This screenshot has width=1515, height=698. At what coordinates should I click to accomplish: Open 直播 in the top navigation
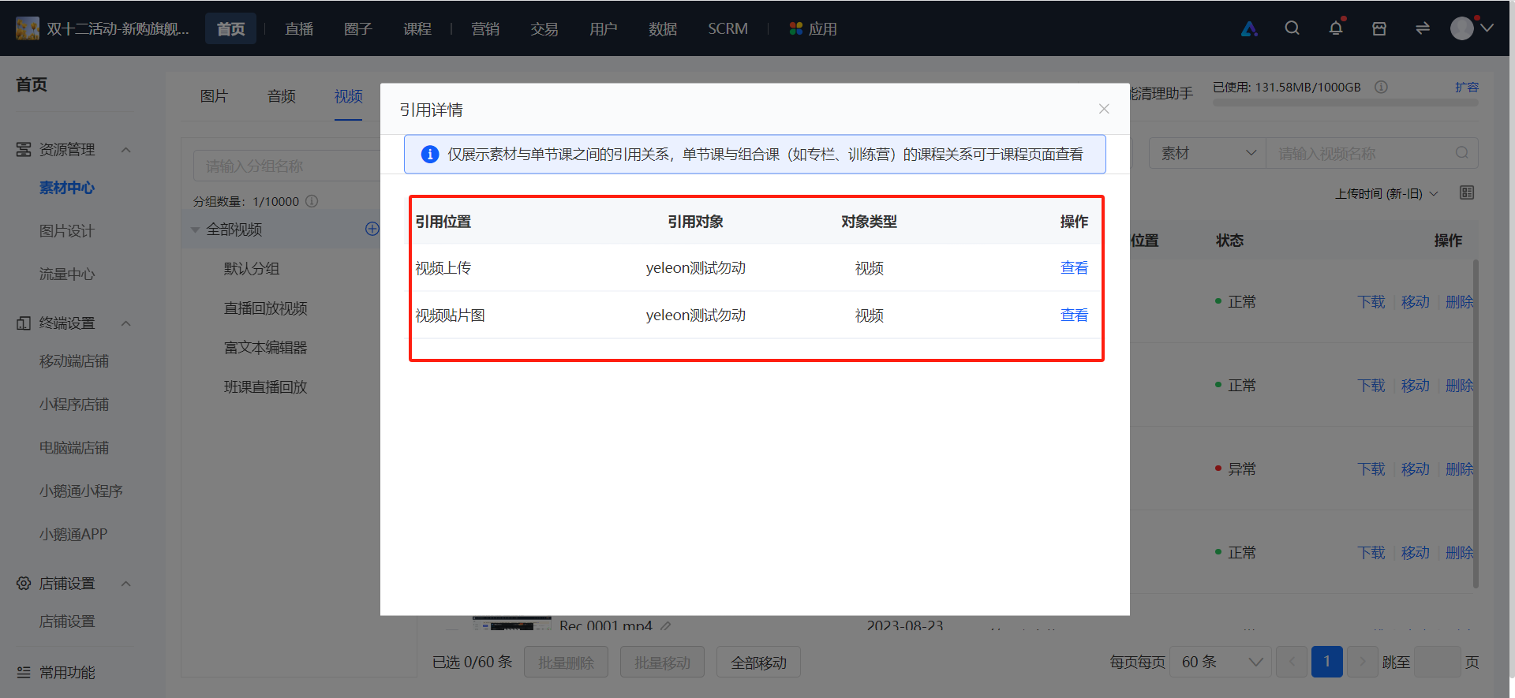pos(299,28)
